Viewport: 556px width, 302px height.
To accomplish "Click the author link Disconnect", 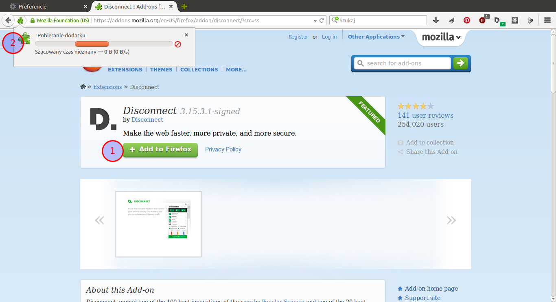I will click(x=147, y=120).
